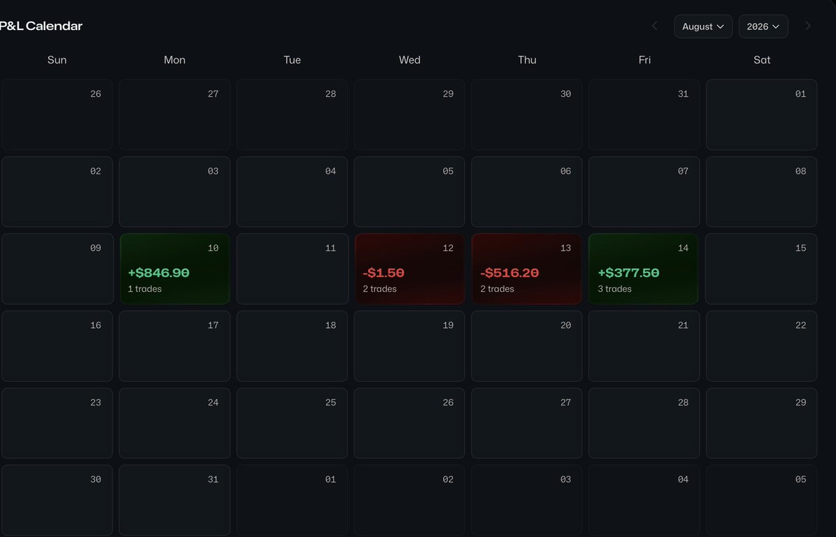The height and width of the screenshot is (537, 836).
Task: Select the day cell for August 03
Action: (x=175, y=192)
